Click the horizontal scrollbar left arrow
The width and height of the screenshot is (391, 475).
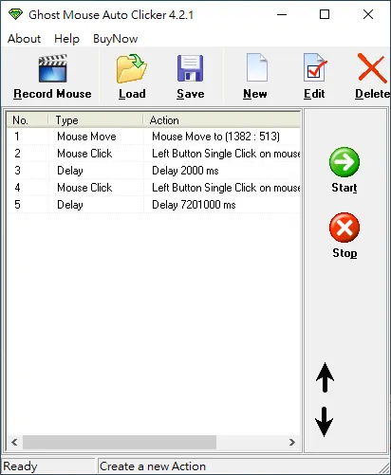(14, 442)
